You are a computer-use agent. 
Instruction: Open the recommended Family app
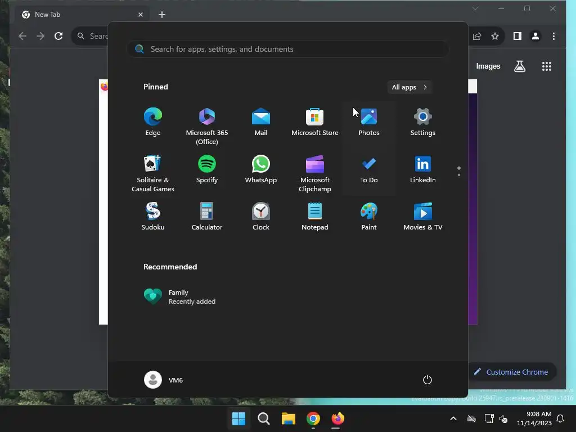click(180, 296)
